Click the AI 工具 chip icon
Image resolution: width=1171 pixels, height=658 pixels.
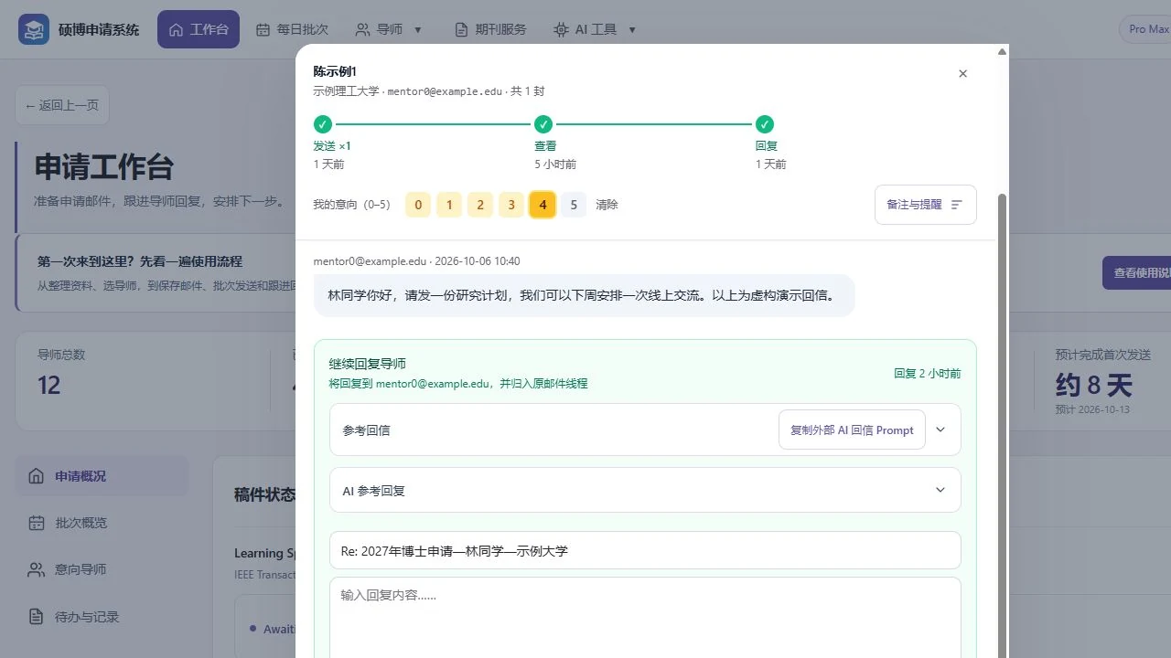tap(561, 29)
